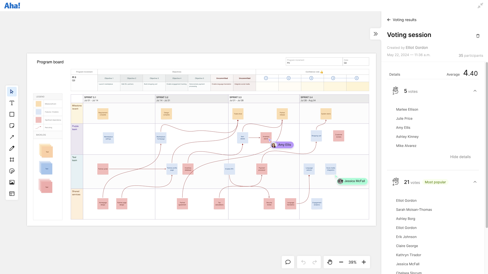Select the Arrow connector tool
This screenshot has height=274, width=488.
coord(12,137)
